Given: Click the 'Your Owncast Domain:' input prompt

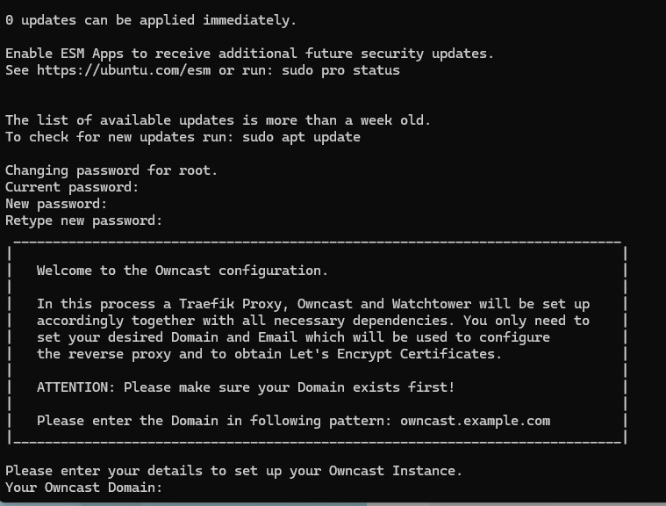Looking at the screenshot, I should (84, 488).
